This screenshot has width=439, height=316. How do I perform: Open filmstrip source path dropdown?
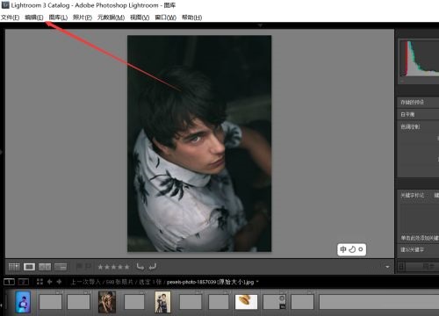pos(257,282)
